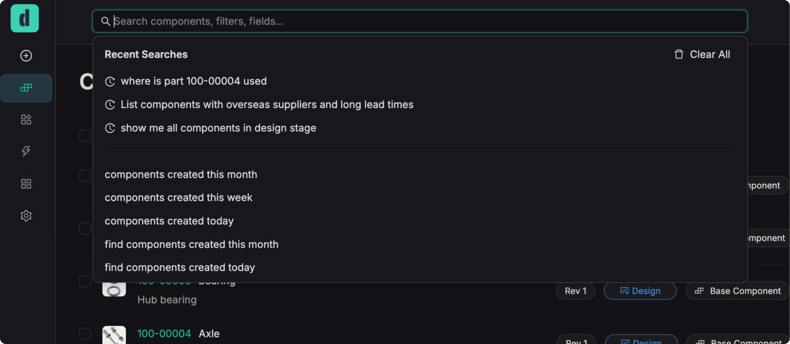
Task: Choose suggestion 'components created today'
Action: click(x=169, y=221)
